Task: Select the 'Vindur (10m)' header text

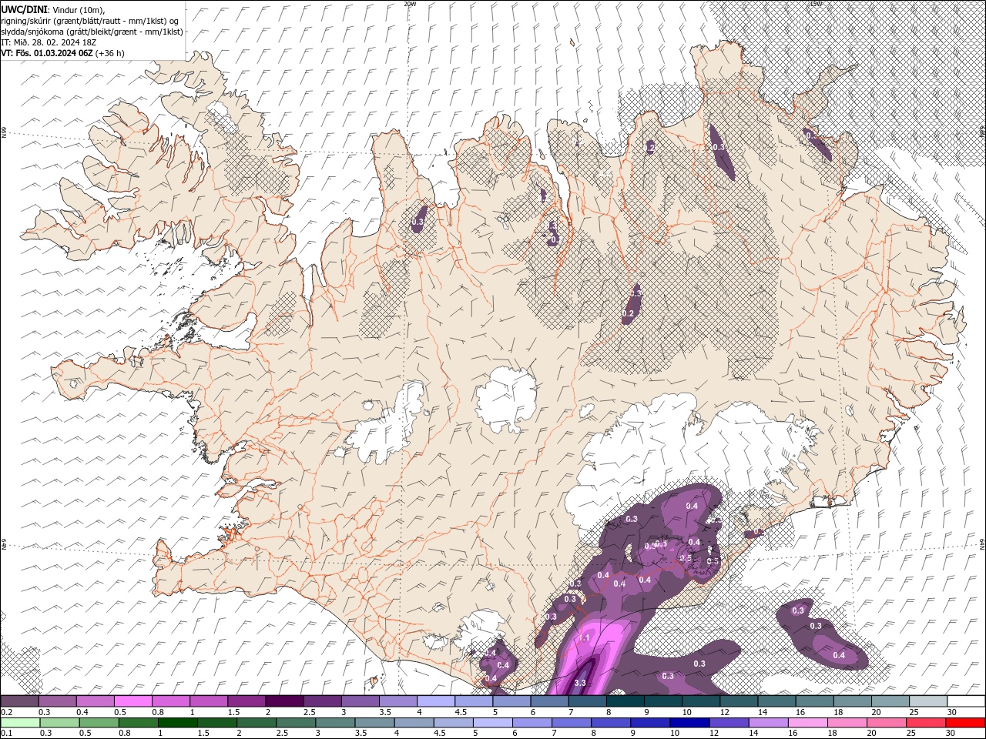Action: pos(80,9)
